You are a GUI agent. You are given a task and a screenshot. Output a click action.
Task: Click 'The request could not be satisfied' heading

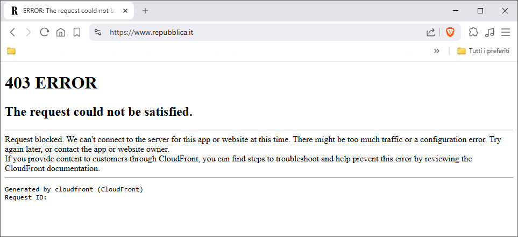coord(99,112)
